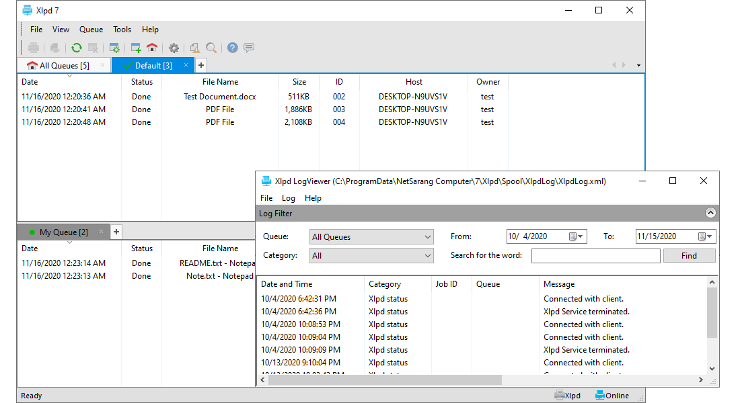The height and width of the screenshot is (403, 740).
Task: Click the log list scroll down arrow
Action: coord(712,369)
